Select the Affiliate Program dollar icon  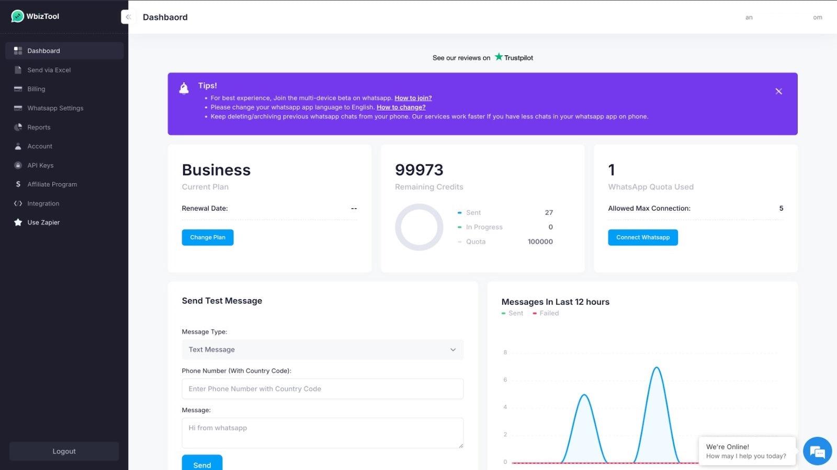[17, 184]
